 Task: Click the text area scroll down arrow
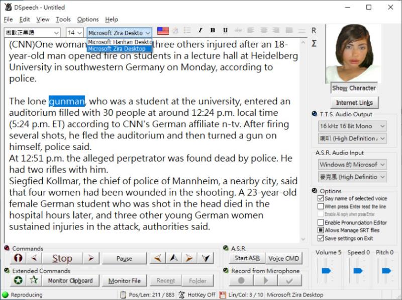point(303,239)
